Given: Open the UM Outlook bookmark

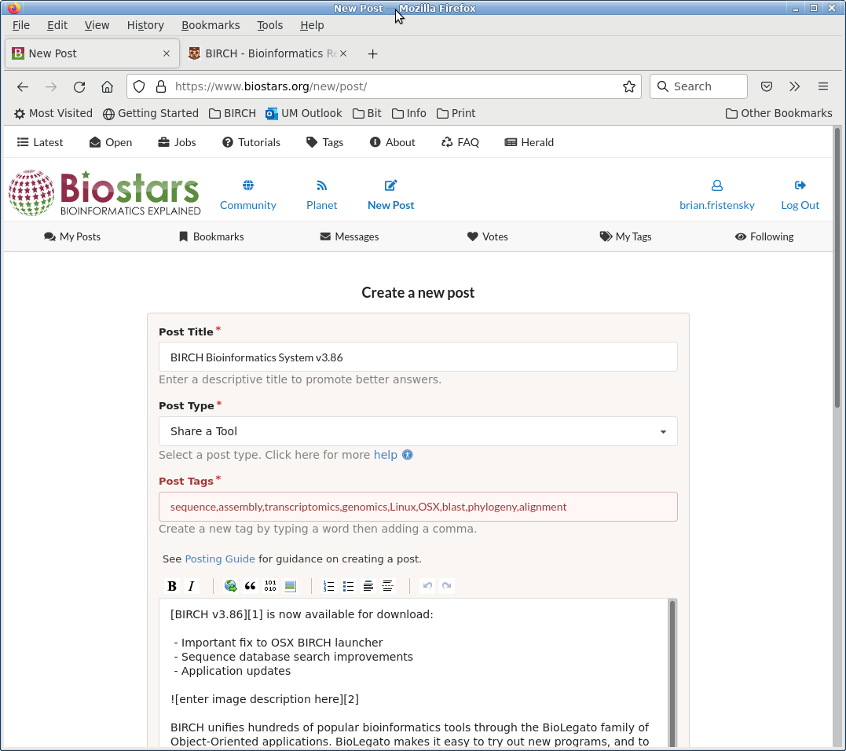Looking at the screenshot, I should [x=304, y=113].
